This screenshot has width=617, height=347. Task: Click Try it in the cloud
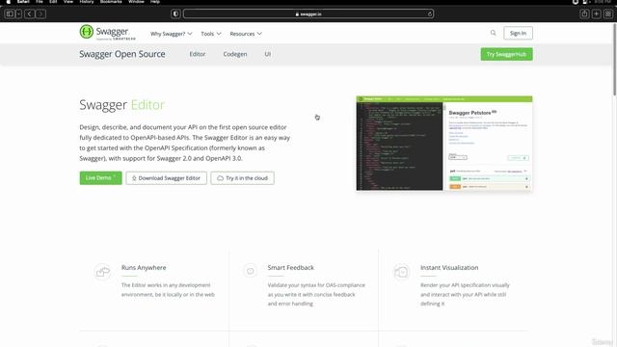(242, 178)
